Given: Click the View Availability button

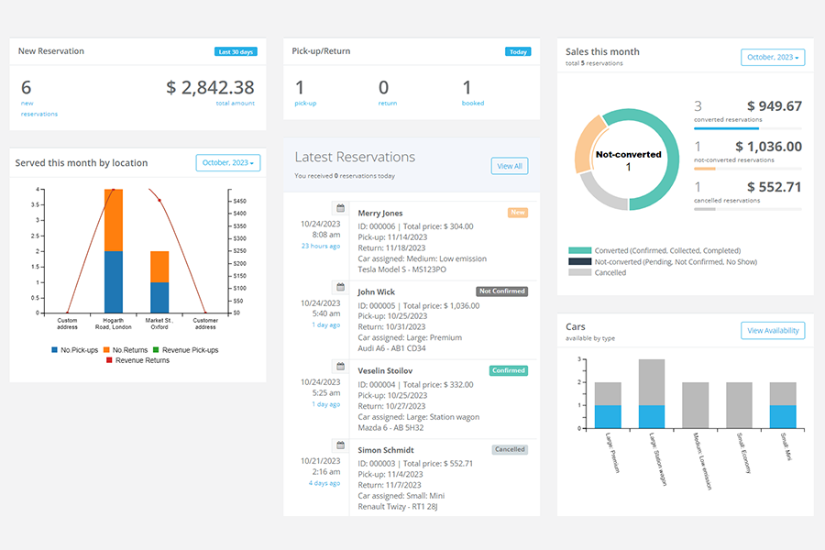Looking at the screenshot, I should tap(773, 331).
